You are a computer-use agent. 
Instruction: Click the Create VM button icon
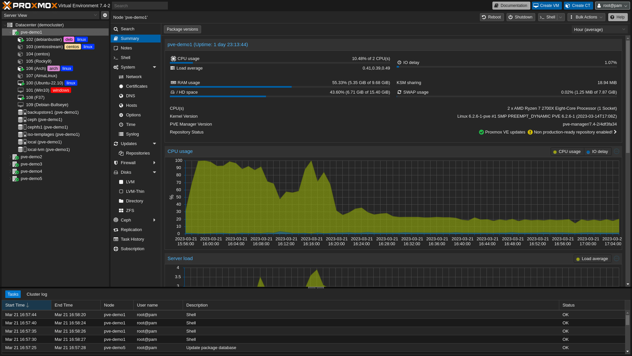pyautogui.click(x=536, y=5)
